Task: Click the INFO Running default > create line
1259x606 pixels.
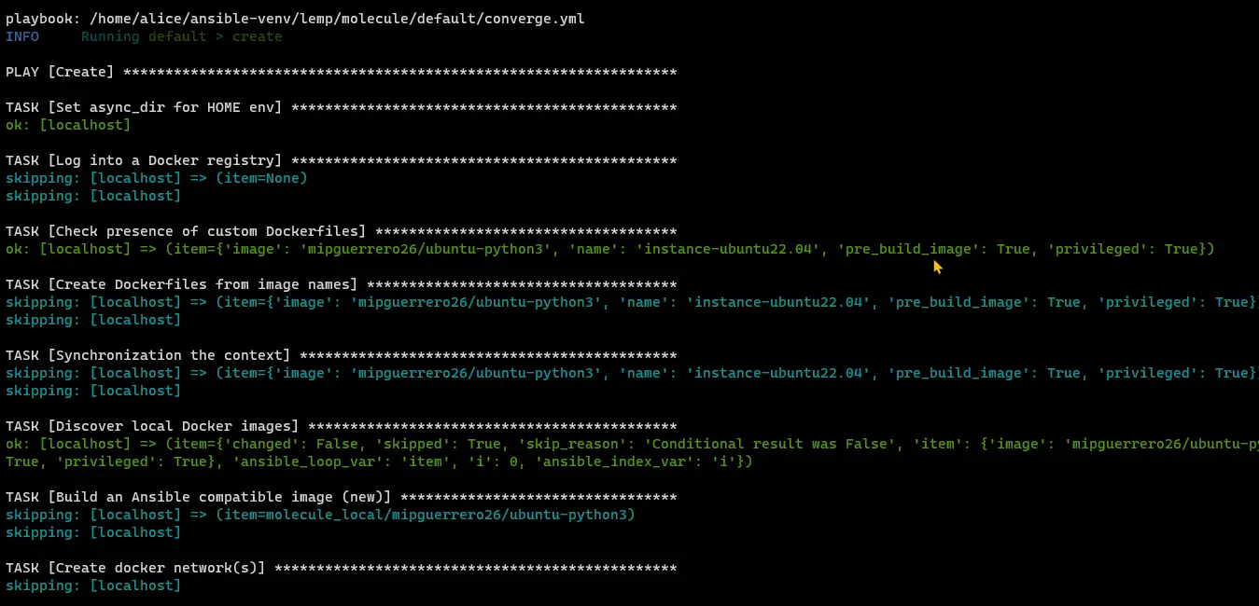Action: pyautogui.click(x=144, y=36)
